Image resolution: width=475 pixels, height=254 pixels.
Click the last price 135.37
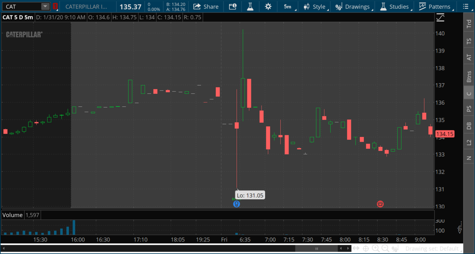tap(131, 7)
